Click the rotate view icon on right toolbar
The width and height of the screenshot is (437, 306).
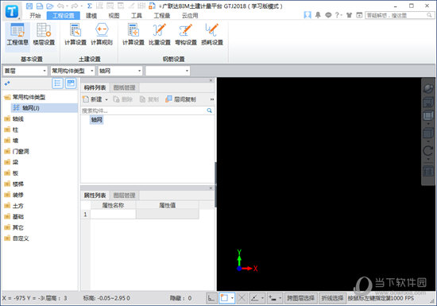[428, 151]
